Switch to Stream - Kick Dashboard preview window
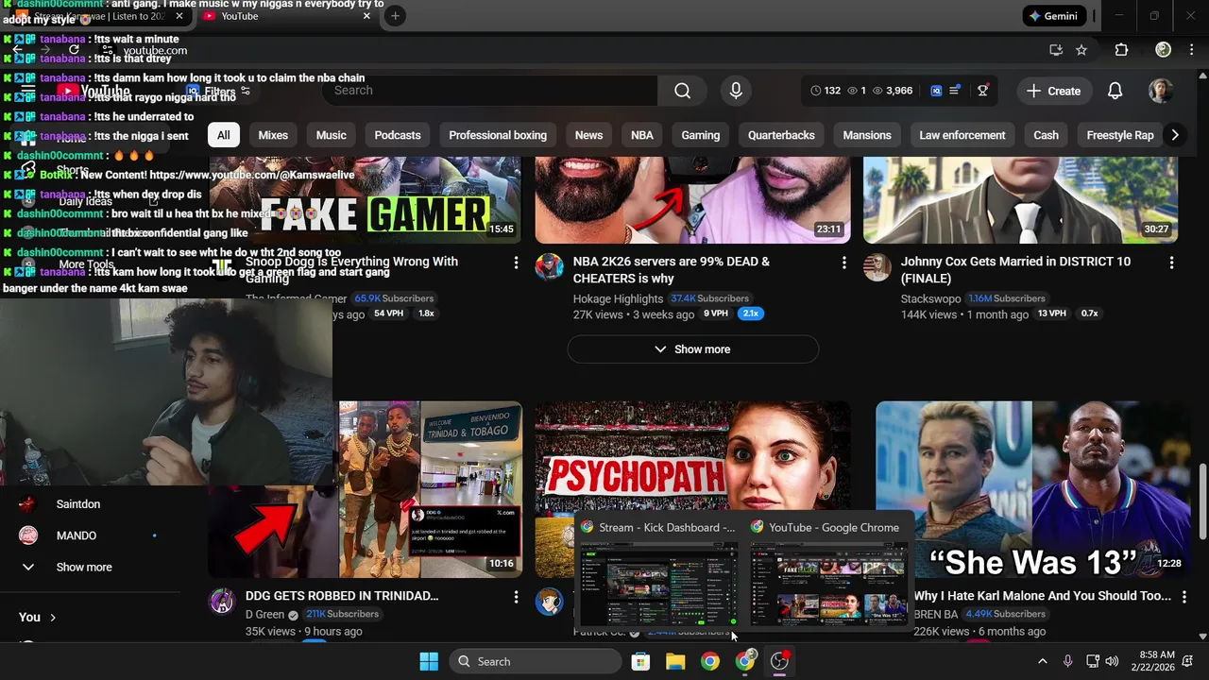 pos(657,574)
